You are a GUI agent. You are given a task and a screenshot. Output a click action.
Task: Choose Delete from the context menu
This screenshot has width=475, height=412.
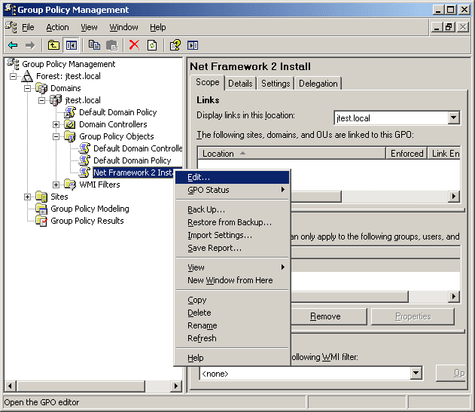(232, 313)
